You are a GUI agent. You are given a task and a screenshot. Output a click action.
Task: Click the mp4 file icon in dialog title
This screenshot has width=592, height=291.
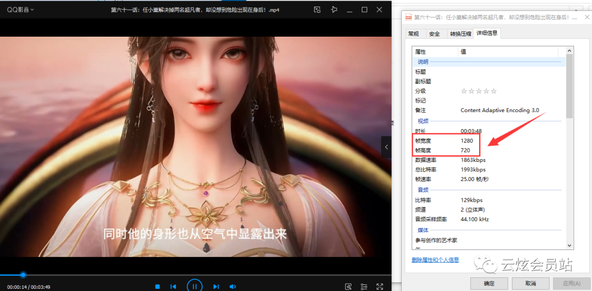click(x=408, y=18)
